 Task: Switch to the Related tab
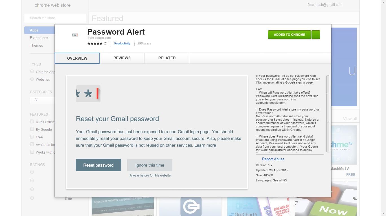pos(167,58)
